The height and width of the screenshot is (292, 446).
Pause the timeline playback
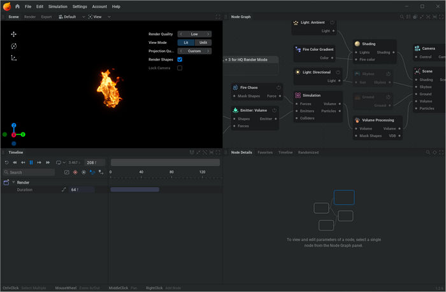[31, 163]
